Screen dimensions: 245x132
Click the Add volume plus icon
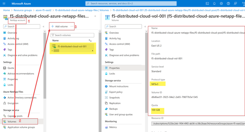pyautogui.click(x=53, y=26)
